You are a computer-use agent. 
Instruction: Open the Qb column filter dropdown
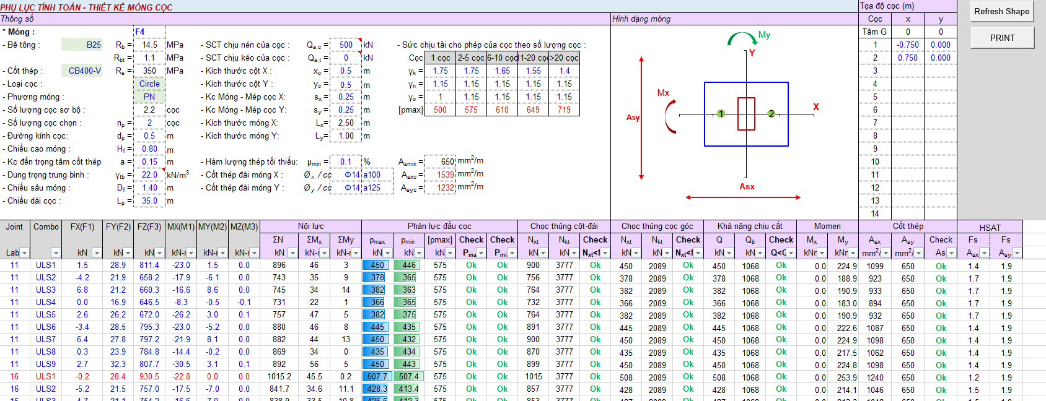(x=760, y=252)
